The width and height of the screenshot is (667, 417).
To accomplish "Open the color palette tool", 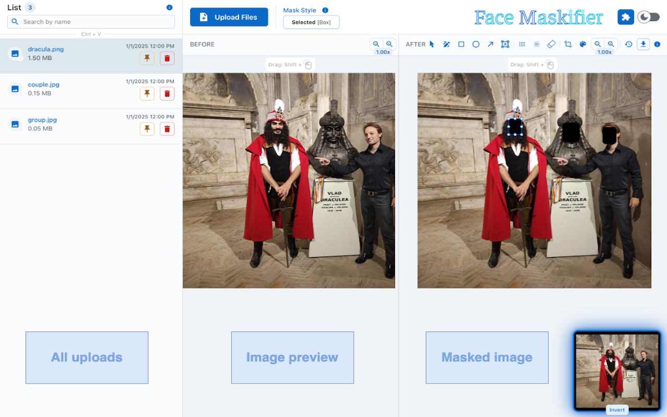I will point(582,44).
